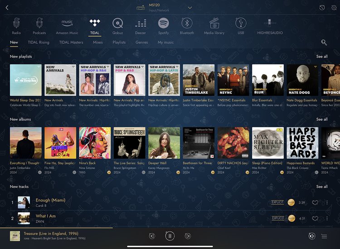Open the Deeper Well album
Image resolution: width=340 pixels, height=249 pixels.
point(164,143)
